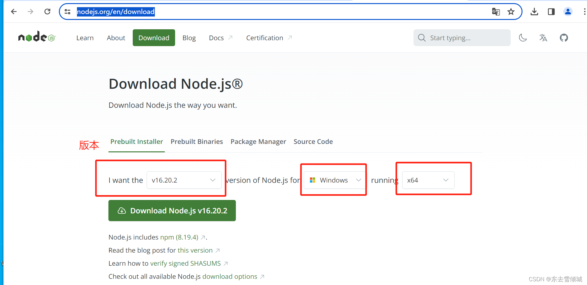587x285 pixels.
Task: Click the 'Download Node.js®' heading
Action: 176,84
